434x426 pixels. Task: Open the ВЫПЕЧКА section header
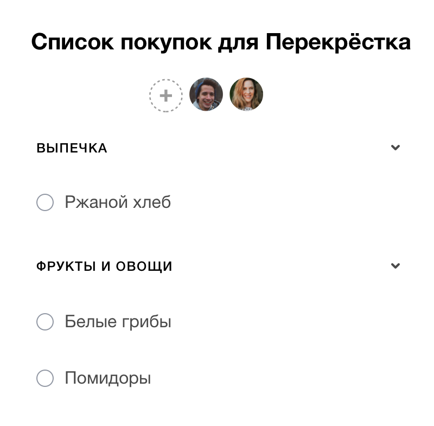72,147
